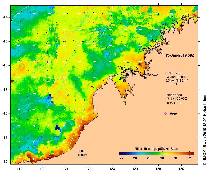Click the 122 longitude axis label
The width and height of the screenshot is (209, 173).
click(89, 169)
